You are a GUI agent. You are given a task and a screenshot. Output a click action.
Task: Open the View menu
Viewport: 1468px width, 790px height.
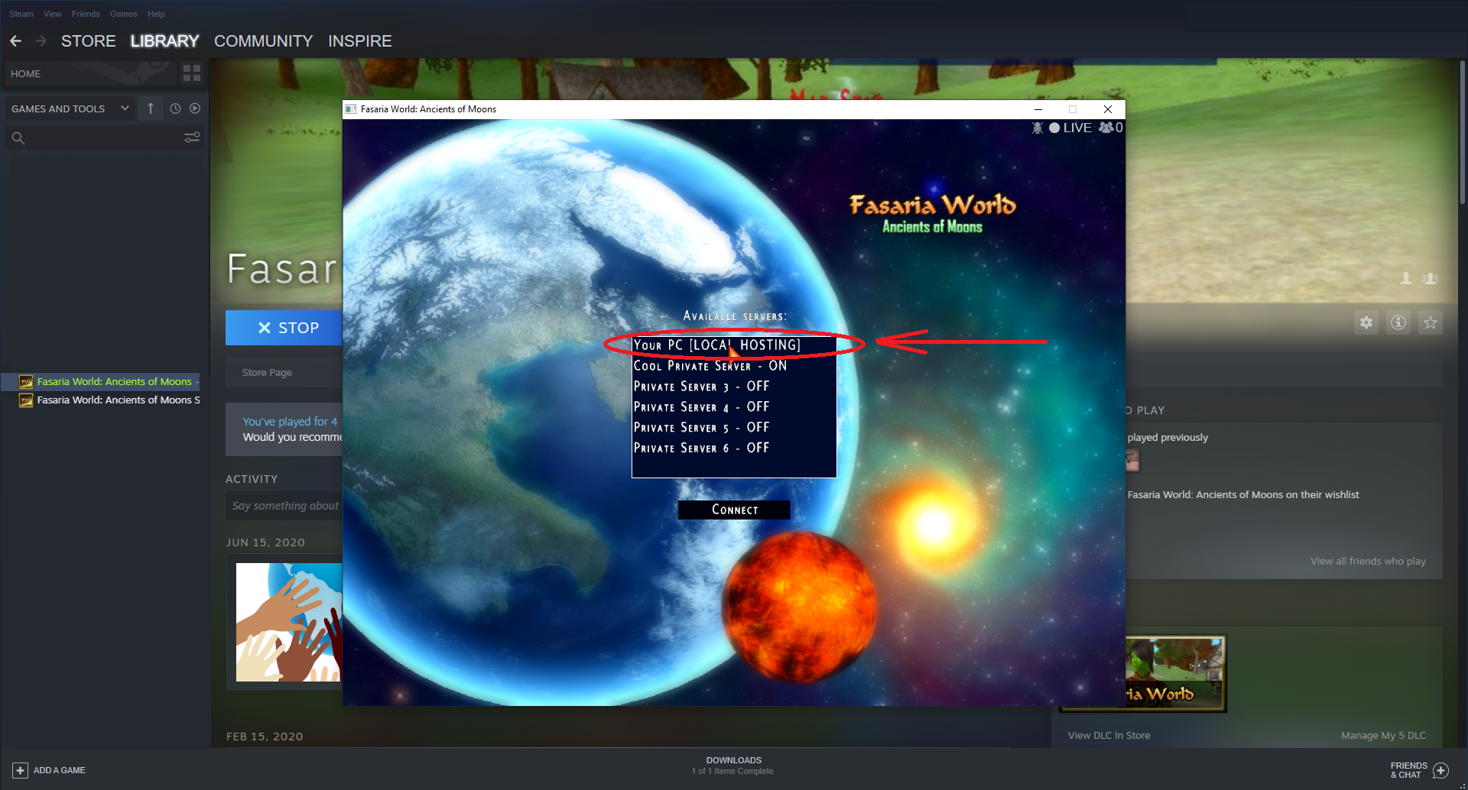[53, 14]
